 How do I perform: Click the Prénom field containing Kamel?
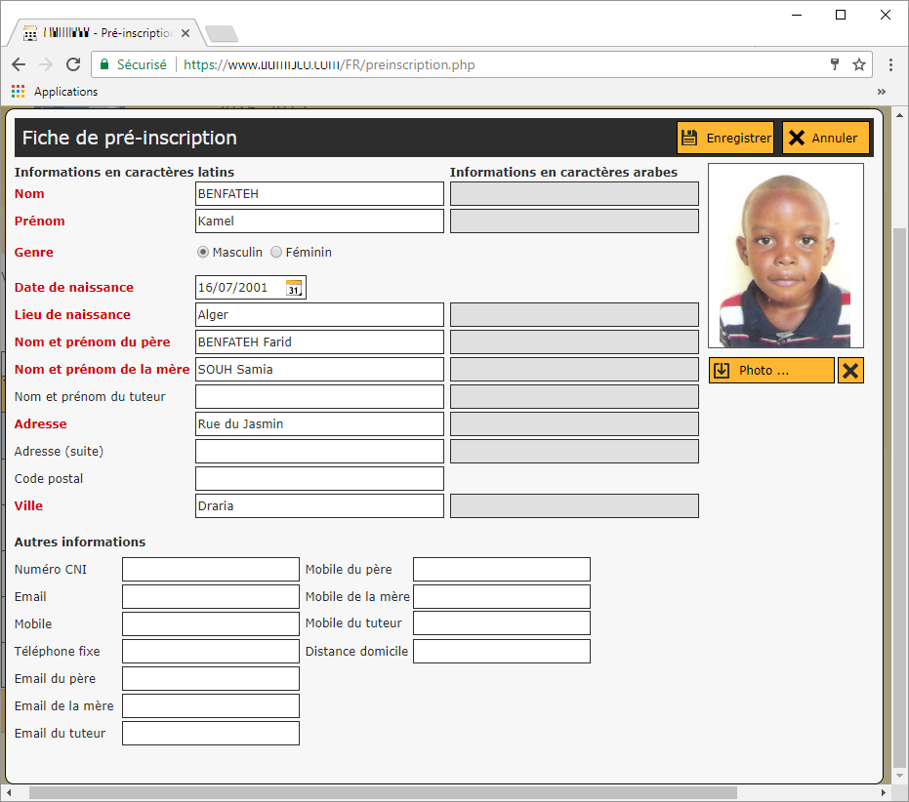point(319,221)
